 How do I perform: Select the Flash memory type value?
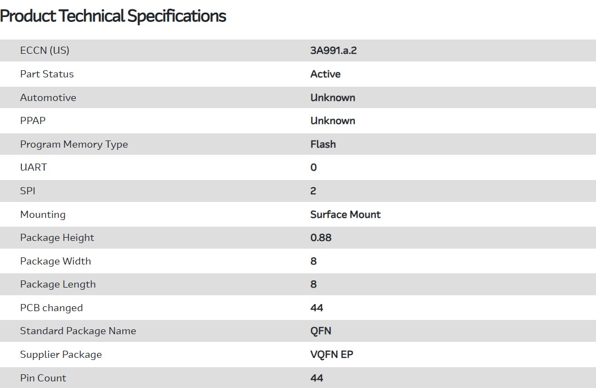323,144
